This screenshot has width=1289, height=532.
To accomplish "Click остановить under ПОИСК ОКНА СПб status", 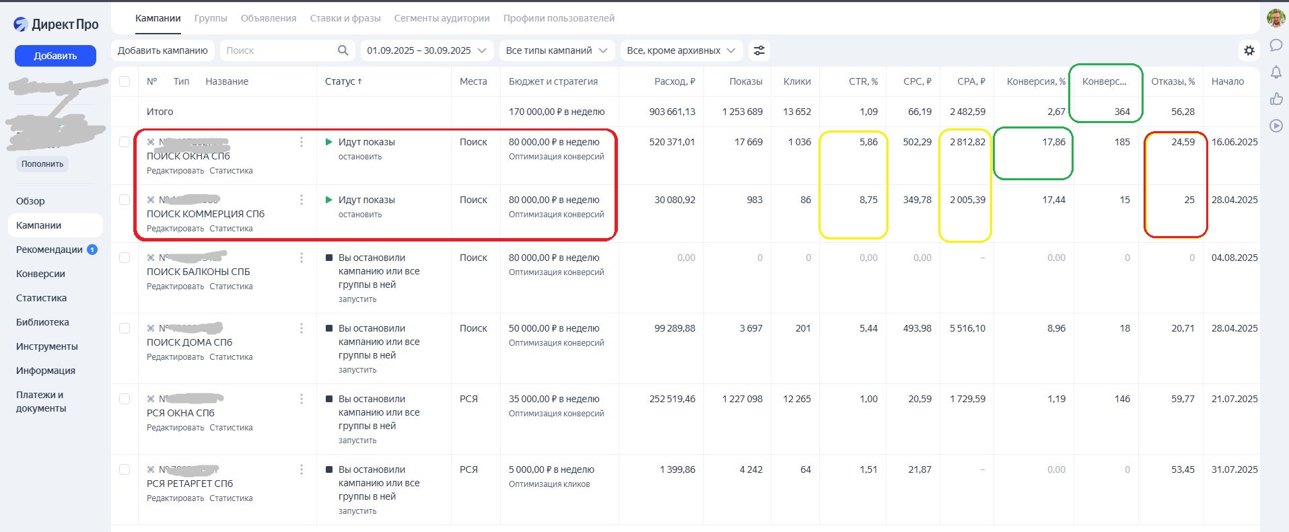I will 359,157.
